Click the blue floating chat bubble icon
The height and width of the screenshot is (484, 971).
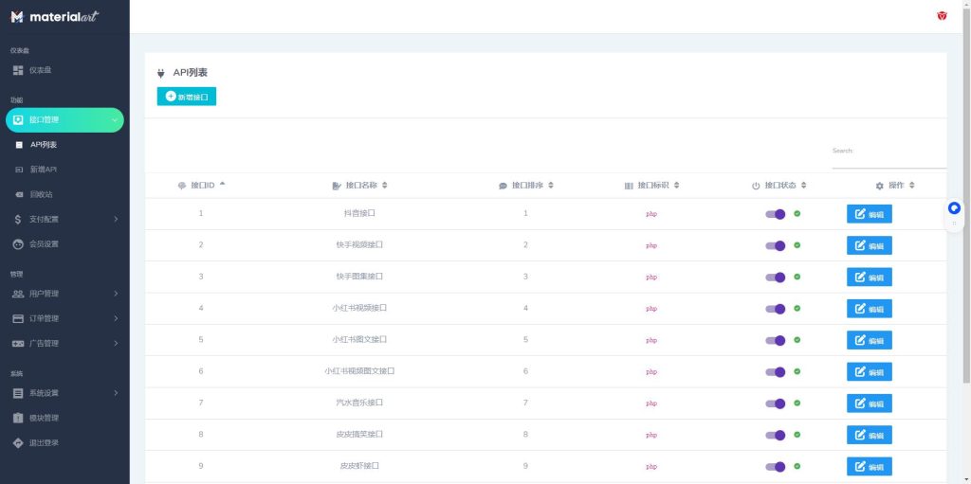(x=954, y=208)
